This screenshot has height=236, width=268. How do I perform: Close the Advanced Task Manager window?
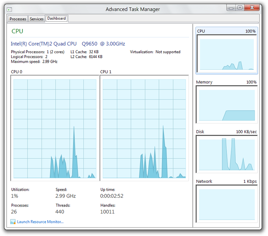coord(252,8)
